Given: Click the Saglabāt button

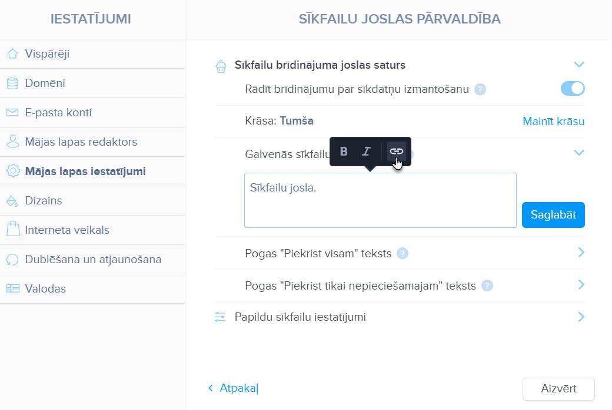Looking at the screenshot, I should point(553,215).
